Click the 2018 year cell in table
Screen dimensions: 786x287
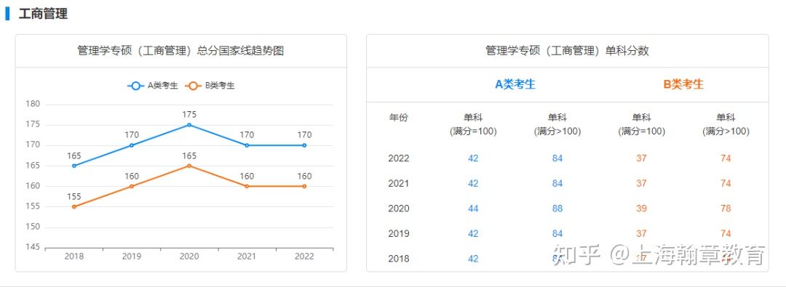(399, 259)
